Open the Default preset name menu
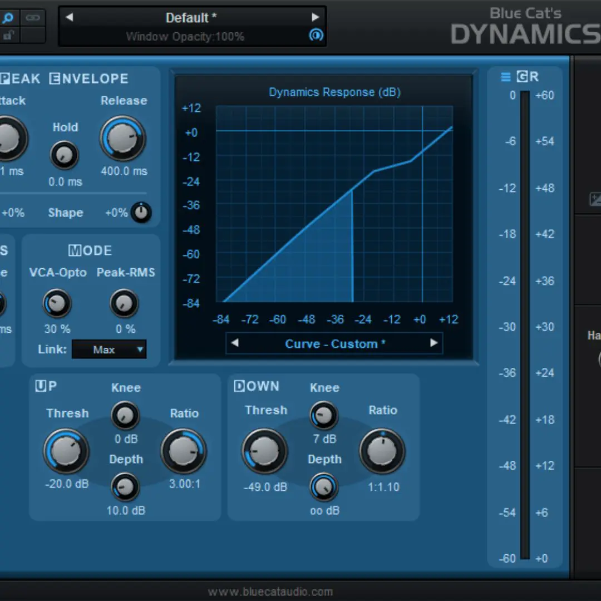601x601 pixels. point(191,18)
